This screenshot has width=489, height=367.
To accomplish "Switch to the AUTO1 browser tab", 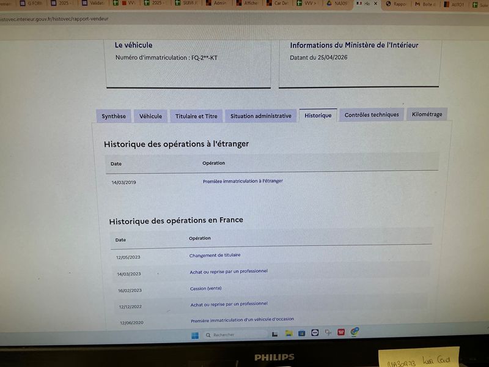I will [x=454, y=4].
